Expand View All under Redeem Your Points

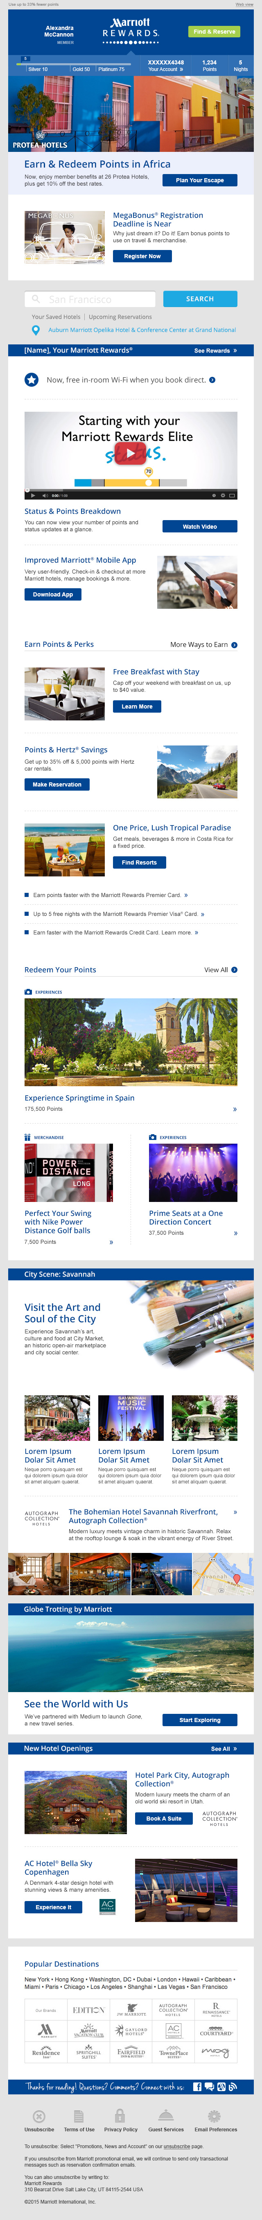click(235, 970)
